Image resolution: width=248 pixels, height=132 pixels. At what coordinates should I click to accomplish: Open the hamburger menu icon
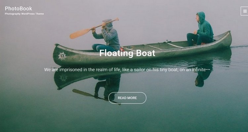point(244,11)
